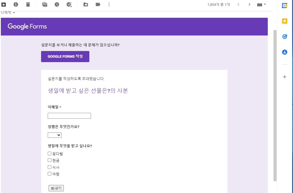This screenshot has width=293, height=193.
Task: Mark the email as unread
Action: point(45,4)
